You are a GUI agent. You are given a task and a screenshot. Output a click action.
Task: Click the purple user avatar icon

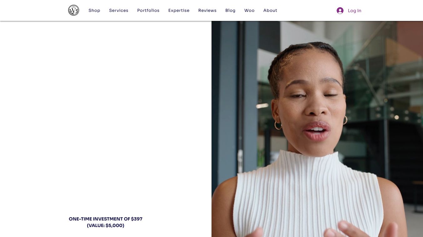[340, 11]
